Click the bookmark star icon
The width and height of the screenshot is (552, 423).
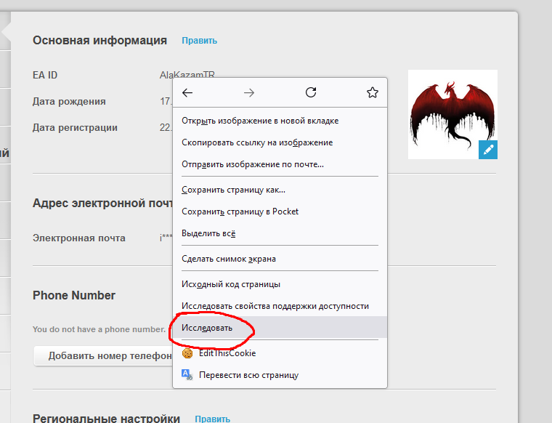[x=373, y=92]
